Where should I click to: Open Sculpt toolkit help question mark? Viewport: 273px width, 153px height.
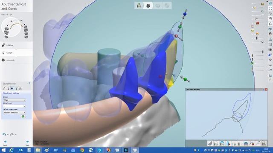[29, 83]
